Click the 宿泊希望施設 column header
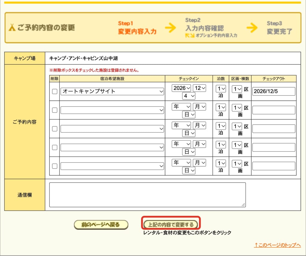Viewport: 306px width, 256px height. click(x=112, y=79)
